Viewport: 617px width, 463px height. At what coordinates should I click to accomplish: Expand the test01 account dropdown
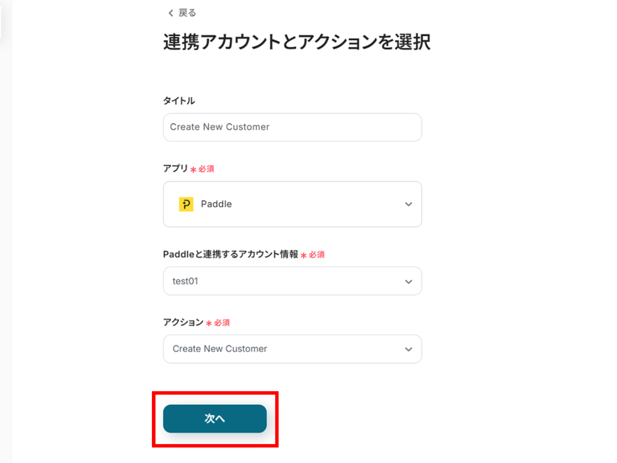[x=292, y=281]
